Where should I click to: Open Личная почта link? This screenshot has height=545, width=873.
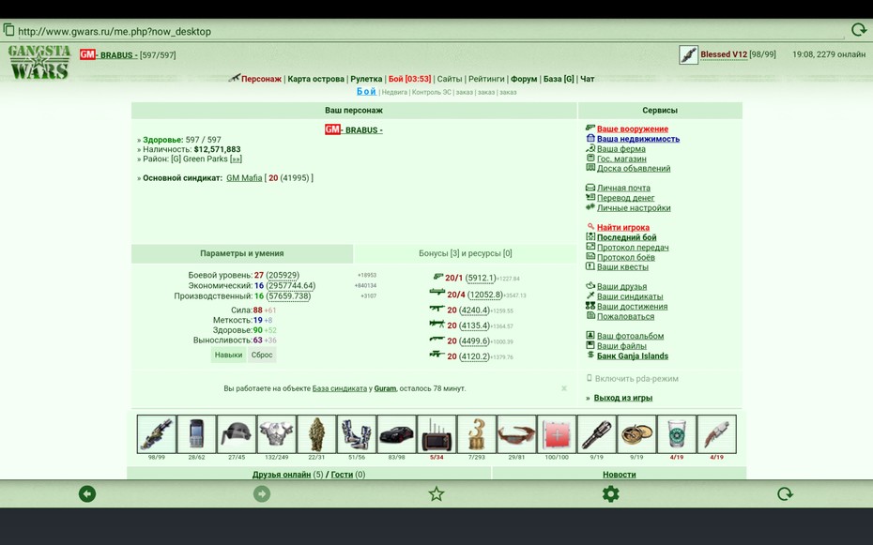[x=623, y=188]
